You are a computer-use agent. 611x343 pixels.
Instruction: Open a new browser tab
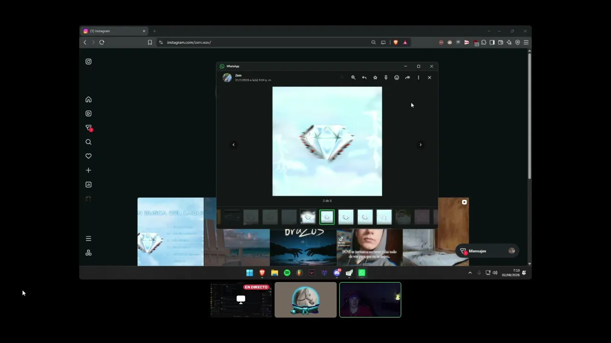click(x=154, y=31)
